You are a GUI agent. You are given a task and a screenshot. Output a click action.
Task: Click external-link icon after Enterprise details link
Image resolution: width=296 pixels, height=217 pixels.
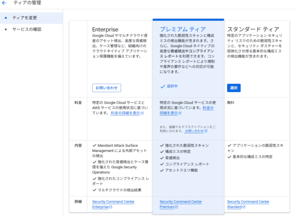(x=111, y=207)
